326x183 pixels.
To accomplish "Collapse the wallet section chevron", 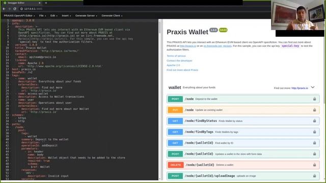I will click(313, 87).
